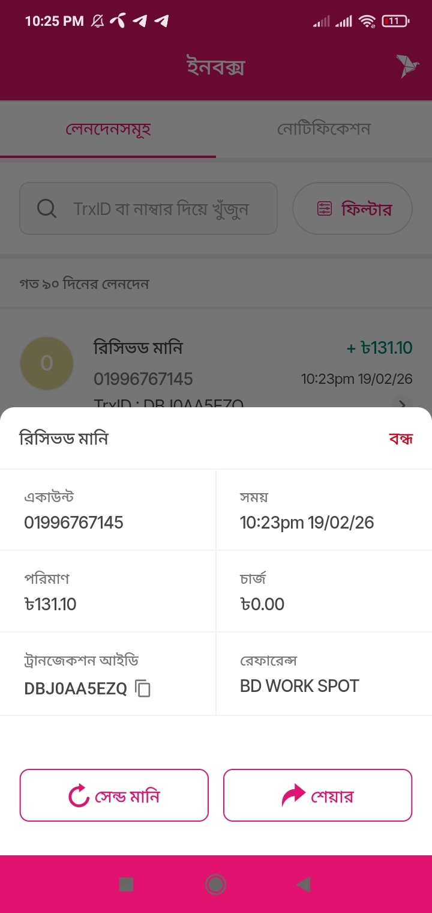The height and width of the screenshot is (913, 432).
Task: Tap the account number 01996767145 in details
Action: tap(74, 523)
